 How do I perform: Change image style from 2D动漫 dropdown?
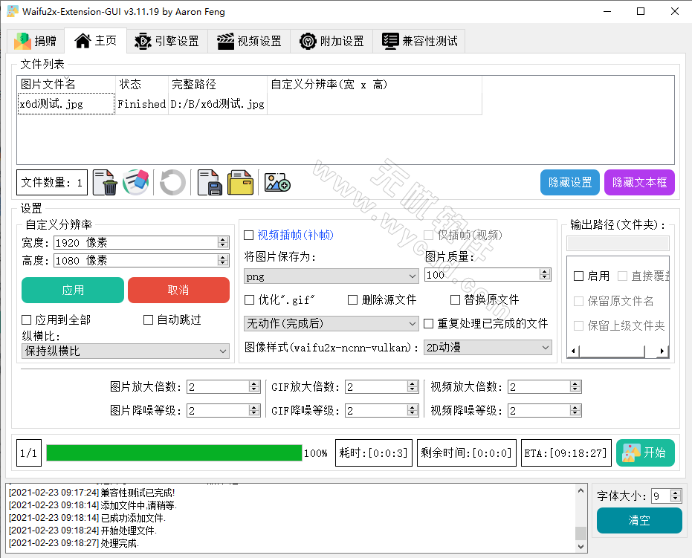[488, 347]
